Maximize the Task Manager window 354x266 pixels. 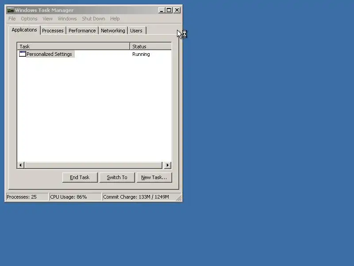click(x=169, y=10)
